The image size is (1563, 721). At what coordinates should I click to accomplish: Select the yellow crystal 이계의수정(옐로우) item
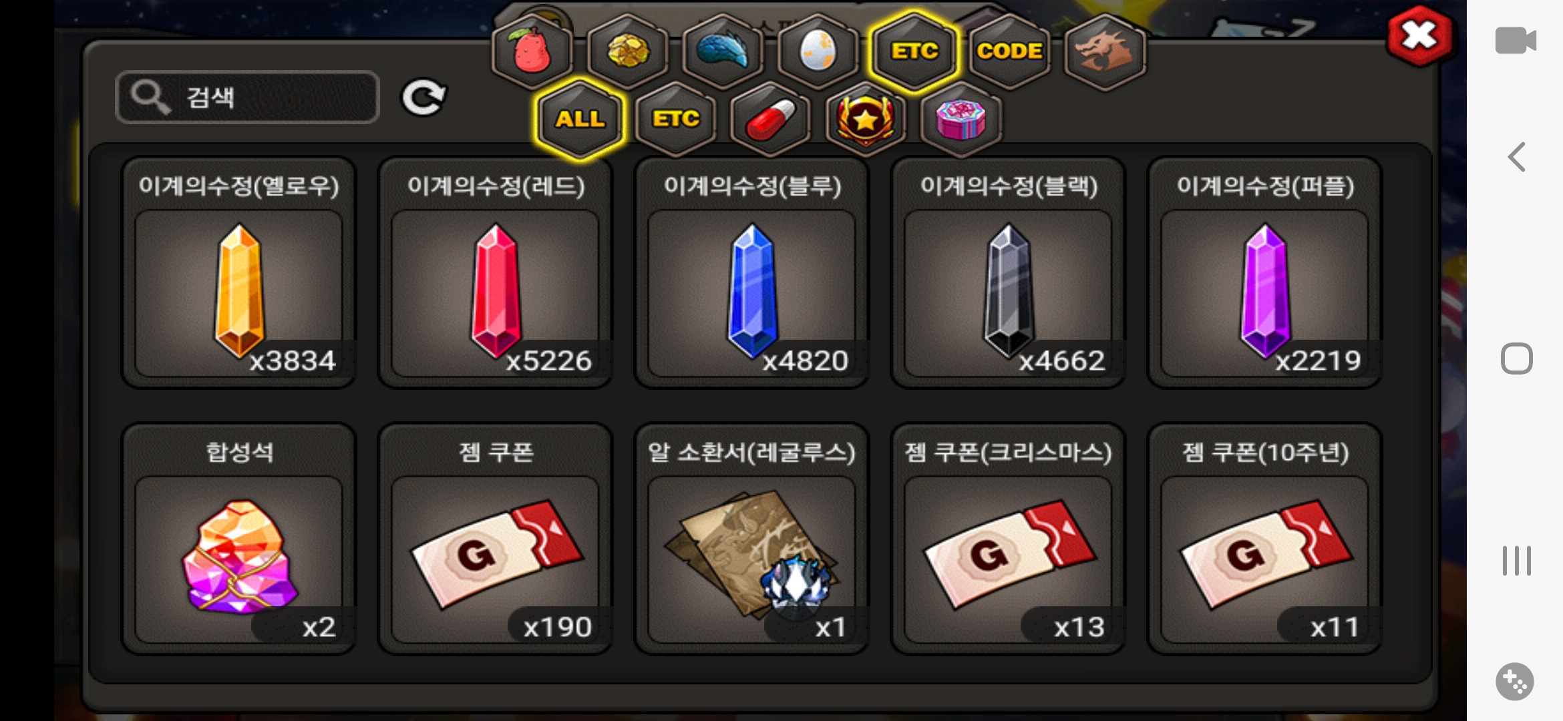pos(238,272)
